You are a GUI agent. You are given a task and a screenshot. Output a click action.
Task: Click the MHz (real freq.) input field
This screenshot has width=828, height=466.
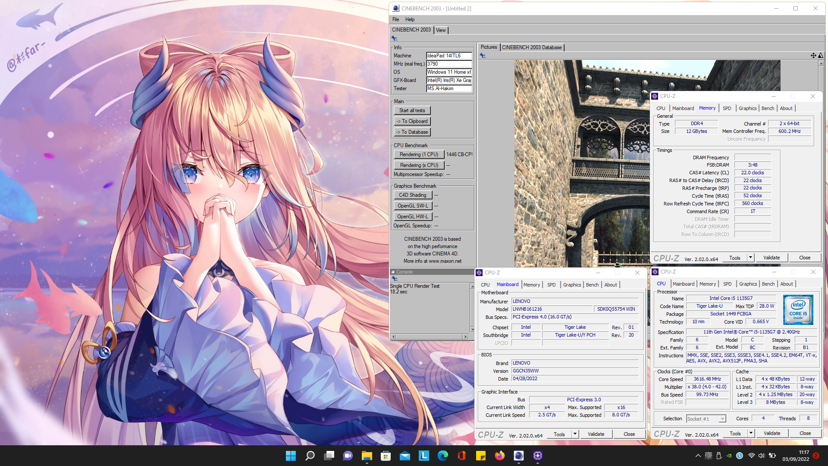448,64
